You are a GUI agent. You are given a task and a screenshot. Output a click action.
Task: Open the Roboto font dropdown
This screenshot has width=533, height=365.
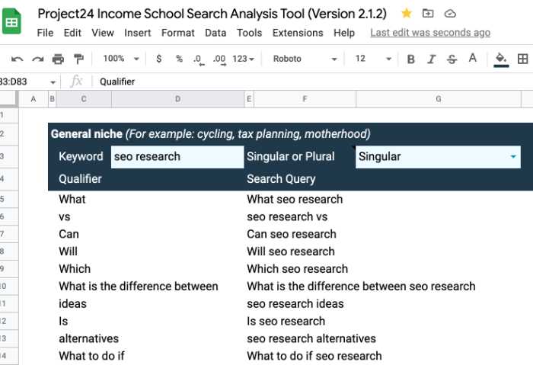pyautogui.click(x=305, y=59)
